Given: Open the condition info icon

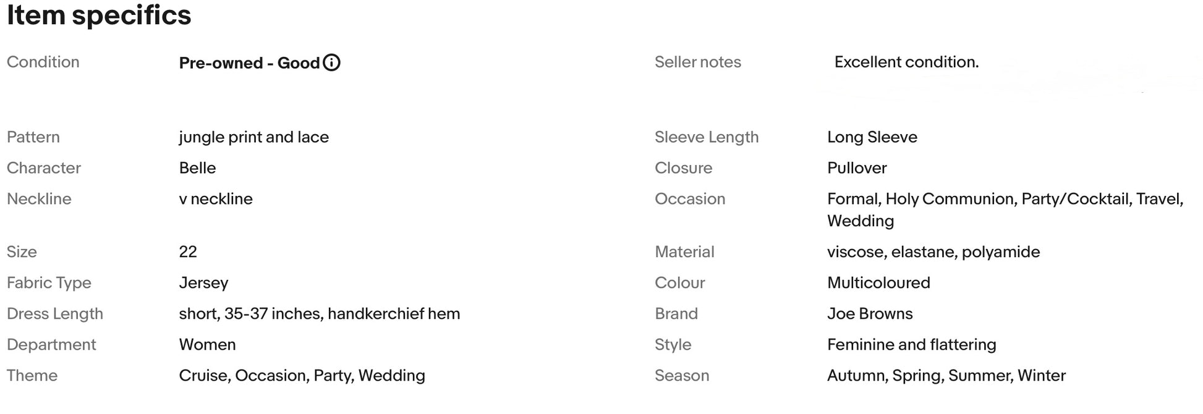Looking at the screenshot, I should point(331,62).
